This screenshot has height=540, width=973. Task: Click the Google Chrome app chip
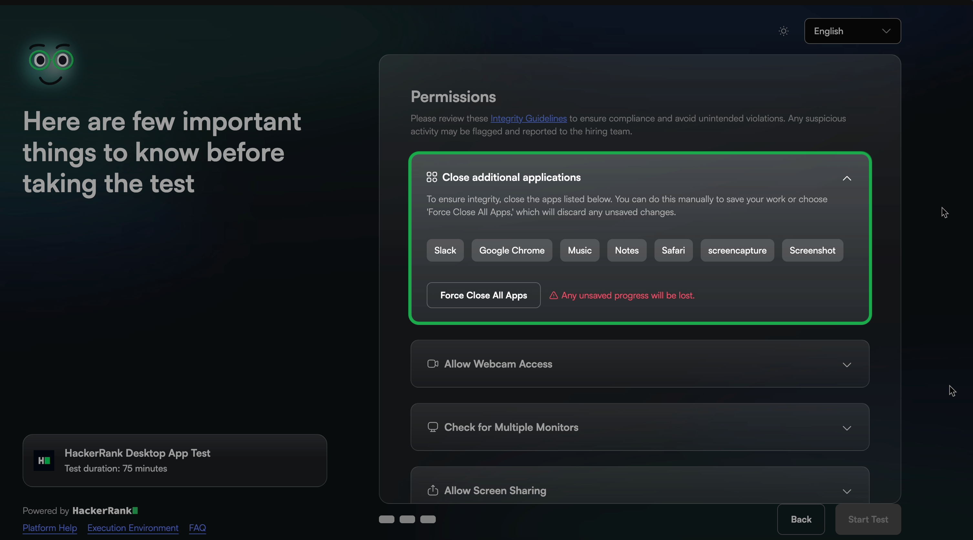pyautogui.click(x=512, y=250)
